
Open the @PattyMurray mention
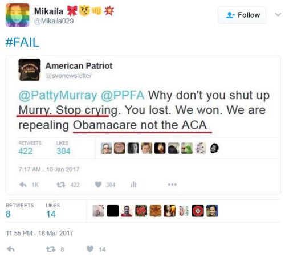click(x=58, y=95)
